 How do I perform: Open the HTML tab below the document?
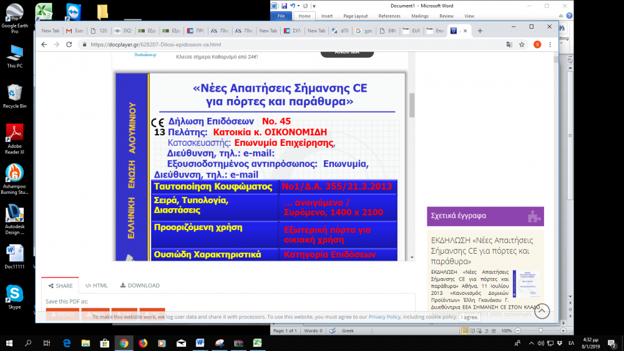click(97, 286)
